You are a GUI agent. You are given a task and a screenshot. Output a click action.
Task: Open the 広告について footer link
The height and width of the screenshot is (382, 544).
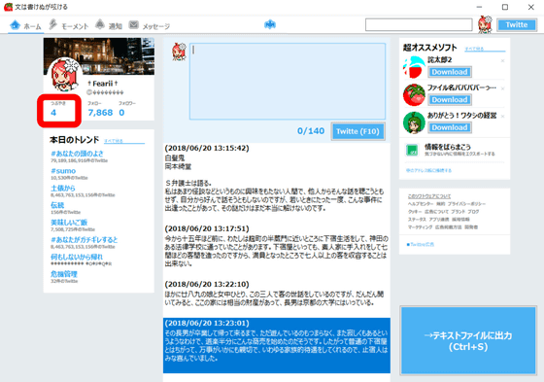(x=436, y=212)
